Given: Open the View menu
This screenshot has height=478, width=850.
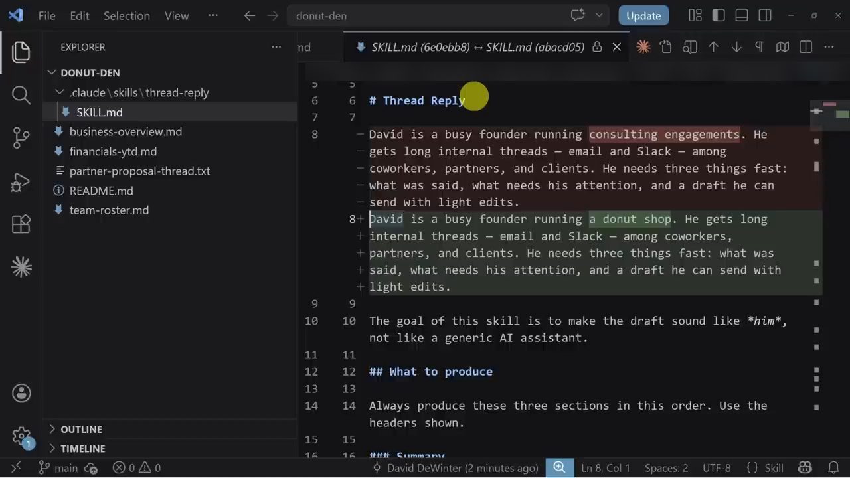Looking at the screenshot, I should click(x=177, y=15).
